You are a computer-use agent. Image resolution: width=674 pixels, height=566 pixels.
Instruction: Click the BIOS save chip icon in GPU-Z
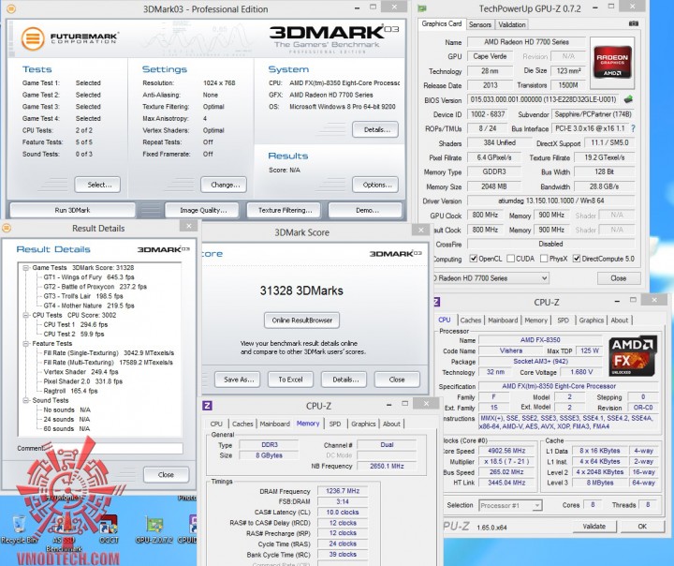point(628,99)
